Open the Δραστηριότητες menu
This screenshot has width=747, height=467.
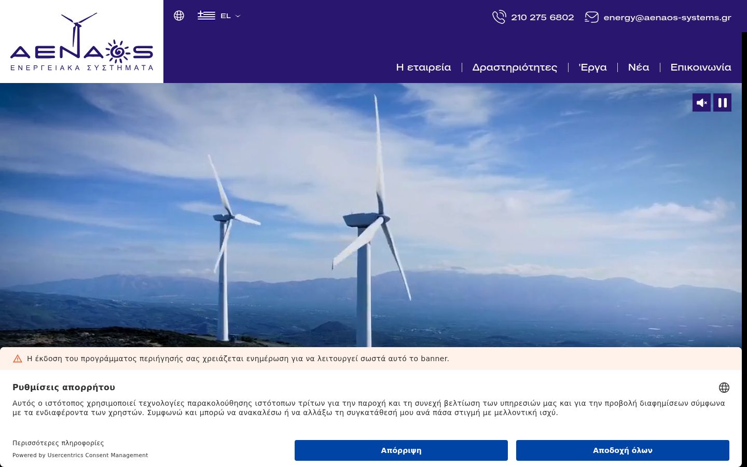tap(515, 67)
